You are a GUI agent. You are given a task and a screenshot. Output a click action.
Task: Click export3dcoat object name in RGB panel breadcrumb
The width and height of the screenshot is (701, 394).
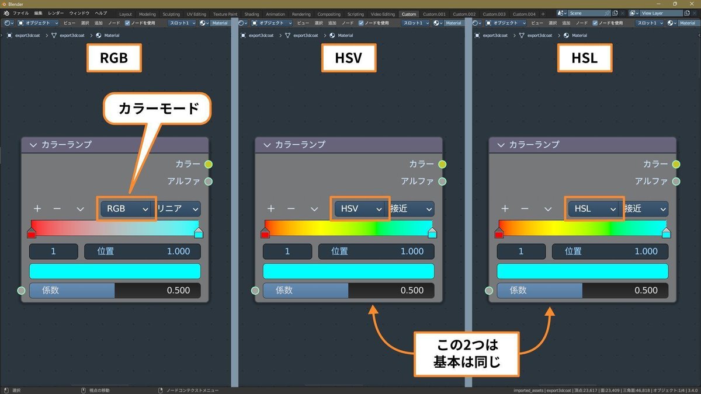(28, 35)
